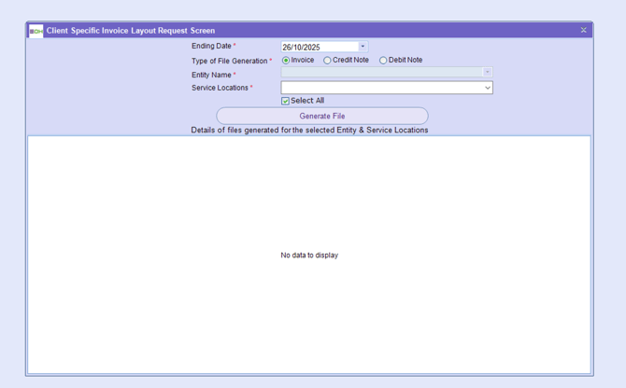Click the Entity Name label

click(x=210, y=75)
